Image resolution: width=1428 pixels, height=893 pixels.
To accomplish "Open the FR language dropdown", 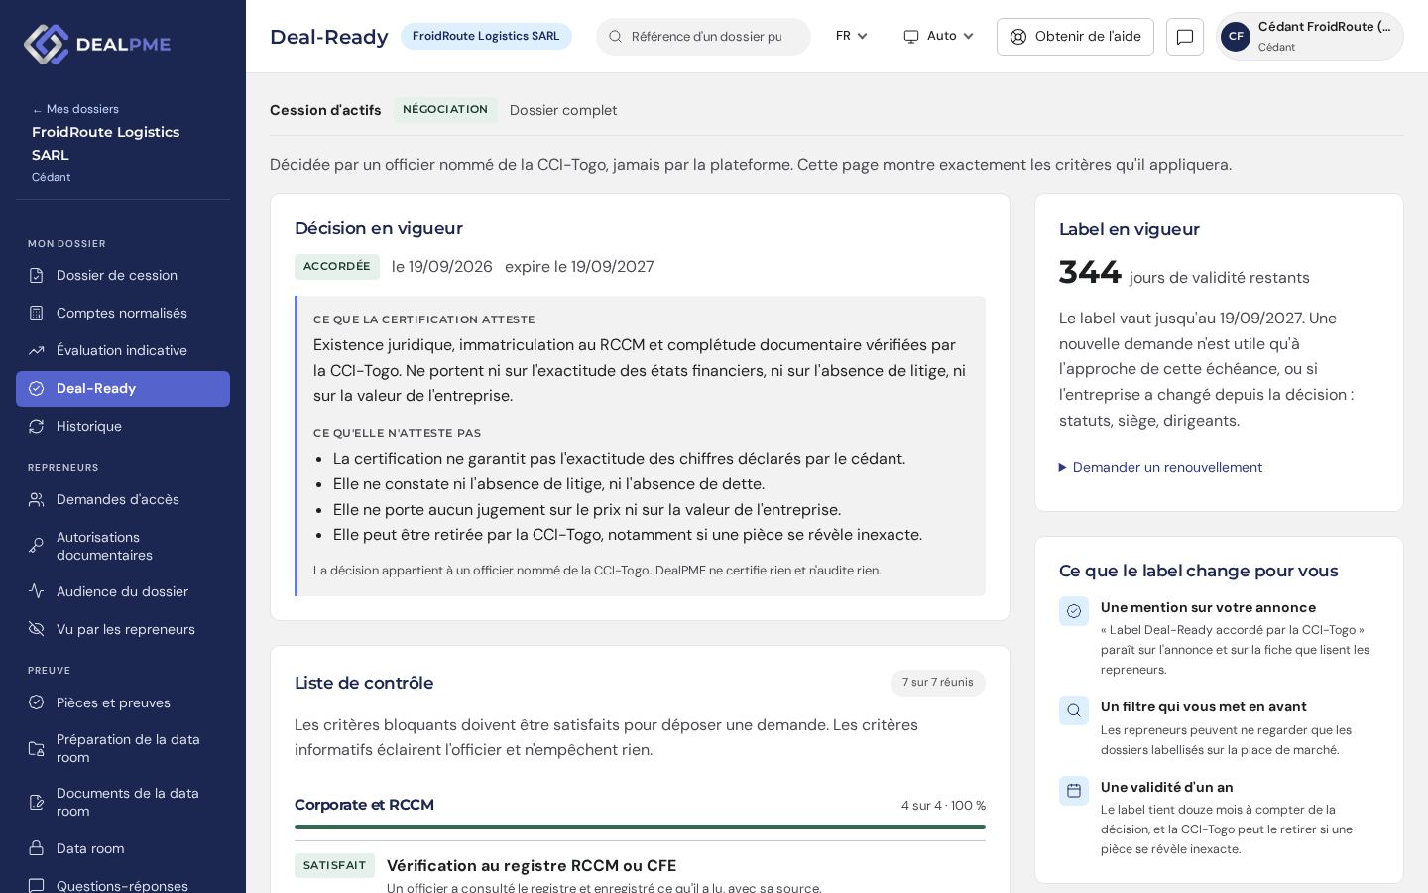I will pos(852,37).
